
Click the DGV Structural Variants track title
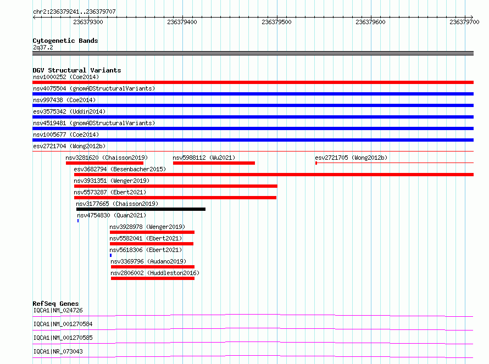tap(77, 70)
